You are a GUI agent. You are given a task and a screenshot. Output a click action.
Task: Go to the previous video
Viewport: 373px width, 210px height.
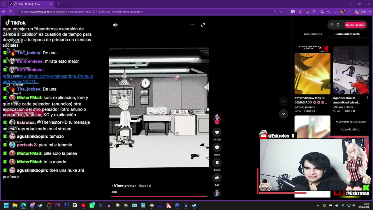[283, 101]
